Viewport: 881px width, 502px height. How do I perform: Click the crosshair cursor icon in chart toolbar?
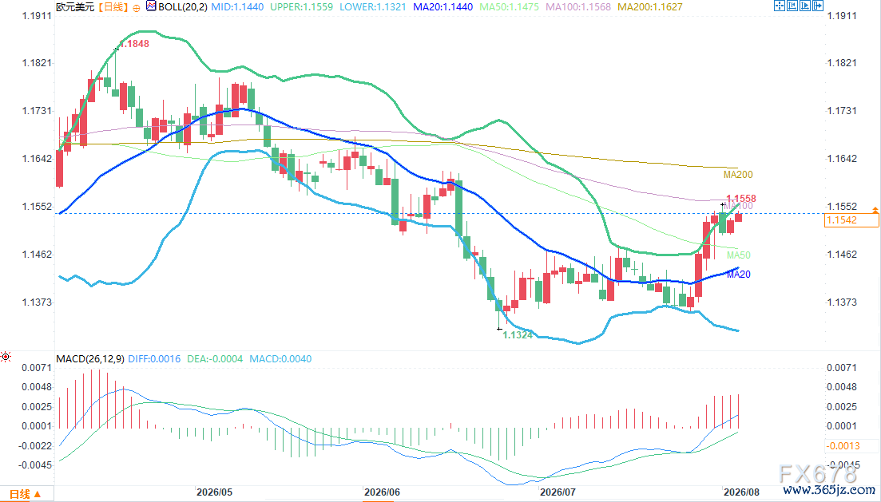coord(780,6)
